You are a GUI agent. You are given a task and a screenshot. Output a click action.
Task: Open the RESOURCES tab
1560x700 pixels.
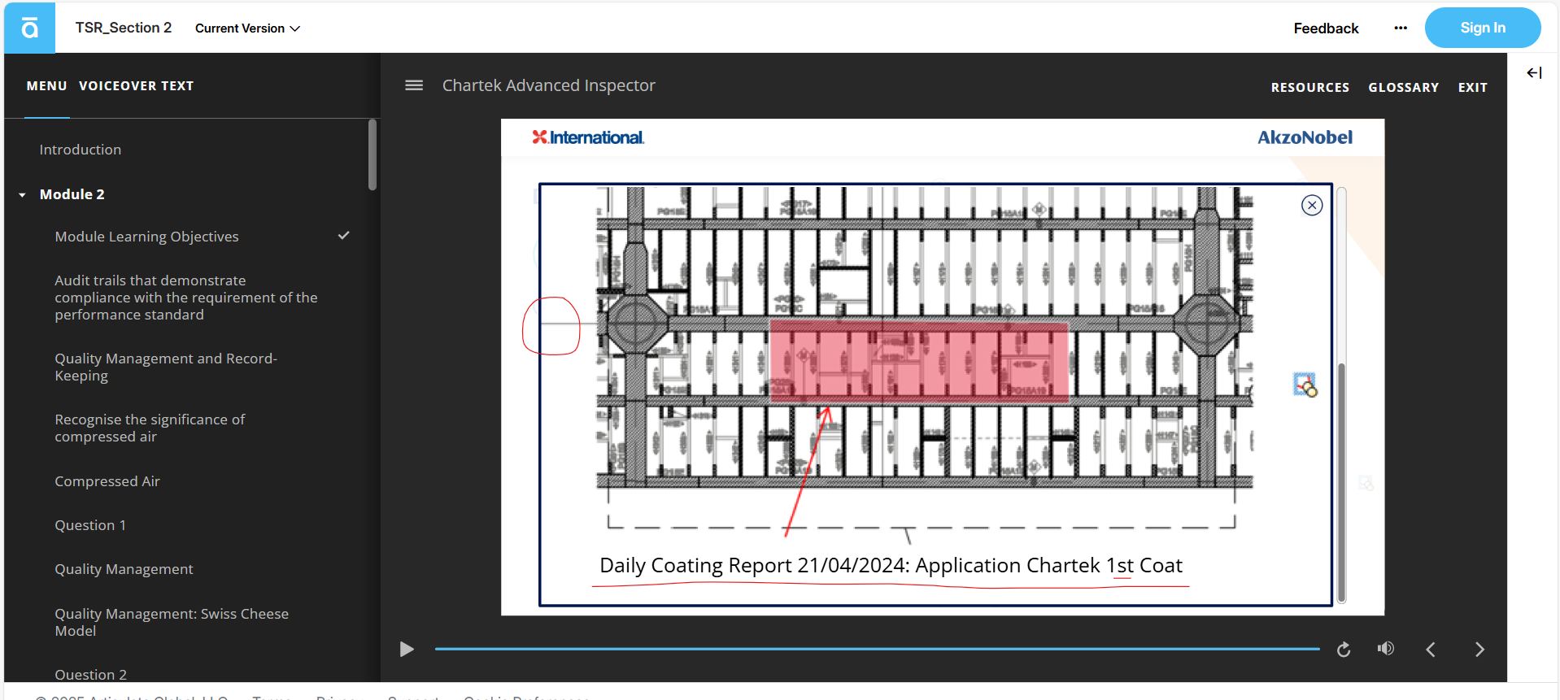point(1309,87)
